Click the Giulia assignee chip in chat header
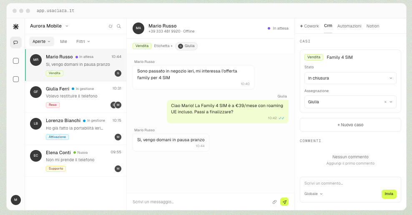 click(186, 46)
